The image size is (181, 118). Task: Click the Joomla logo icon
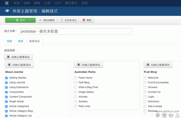point(7,3)
